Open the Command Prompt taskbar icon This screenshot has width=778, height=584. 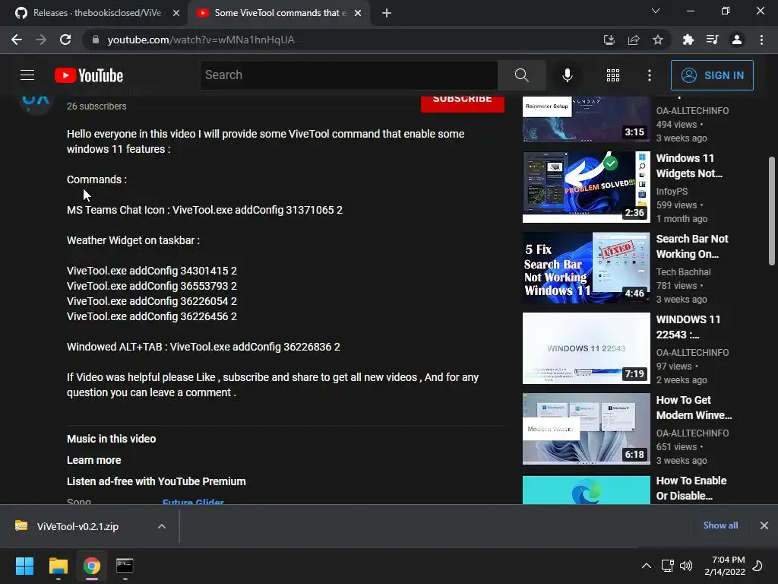pyautogui.click(x=125, y=566)
